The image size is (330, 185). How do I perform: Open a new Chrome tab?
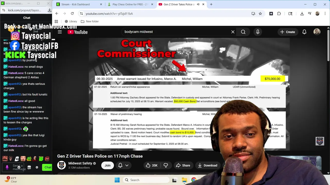coord(211,4)
